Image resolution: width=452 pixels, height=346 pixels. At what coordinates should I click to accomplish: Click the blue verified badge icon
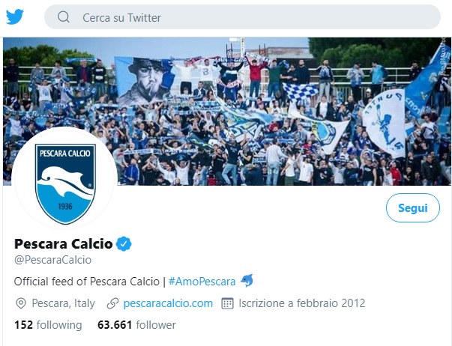tap(124, 243)
